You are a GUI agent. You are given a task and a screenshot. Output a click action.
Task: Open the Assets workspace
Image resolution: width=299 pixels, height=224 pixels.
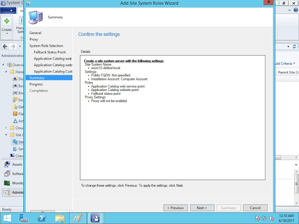tap(16, 164)
